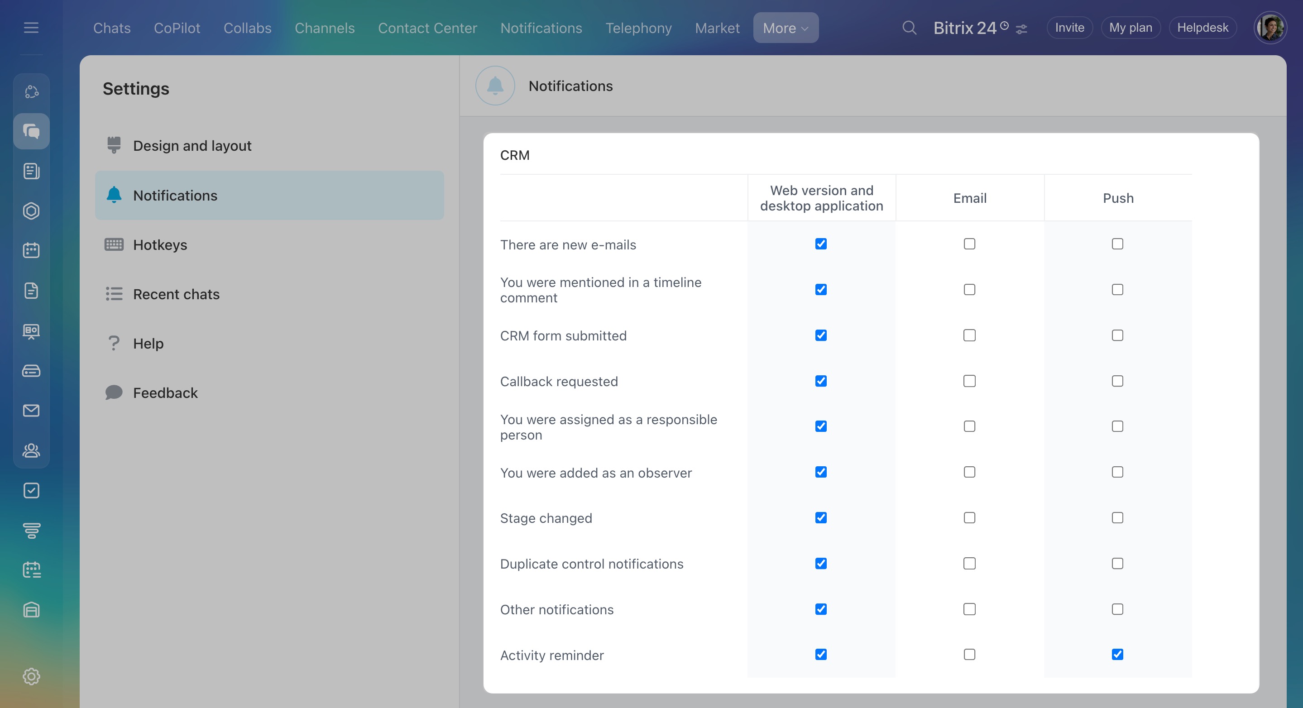1303x708 pixels.
Task: Enable Push for CRM form submitted
Action: pos(1117,335)
